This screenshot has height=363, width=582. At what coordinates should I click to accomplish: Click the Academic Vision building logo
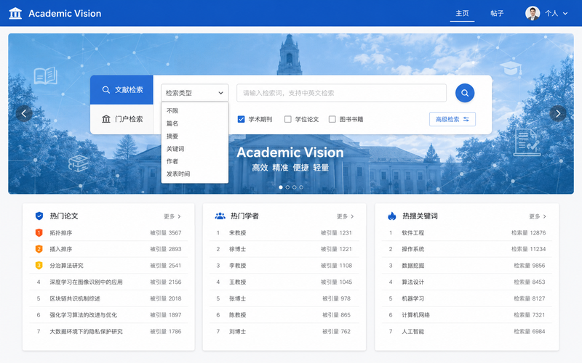click(x=15, y=13)
